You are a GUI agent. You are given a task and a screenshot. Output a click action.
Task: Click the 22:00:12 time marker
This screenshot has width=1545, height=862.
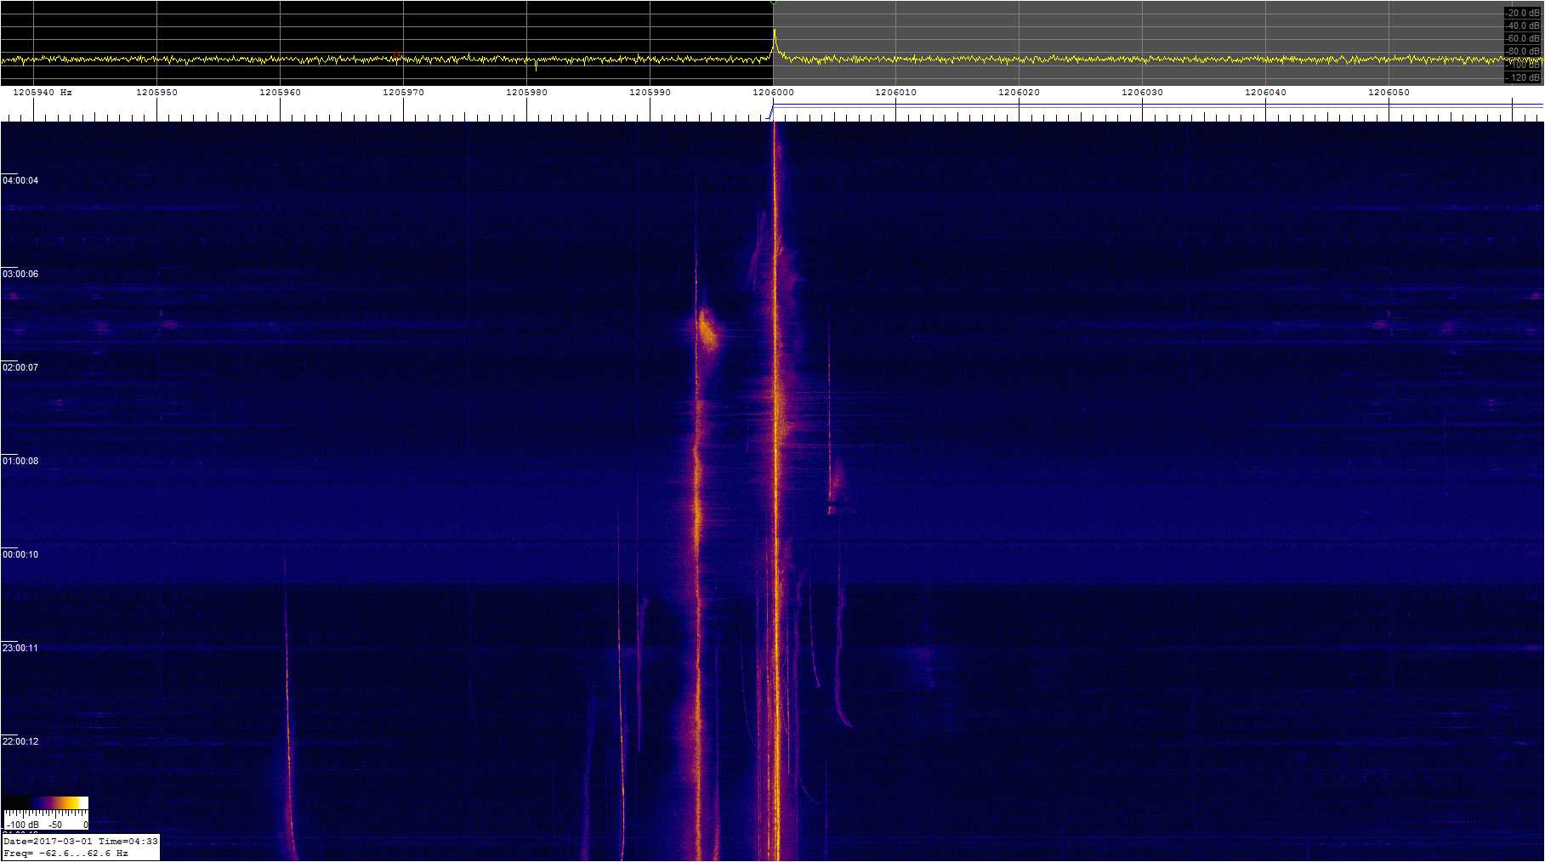20,741
